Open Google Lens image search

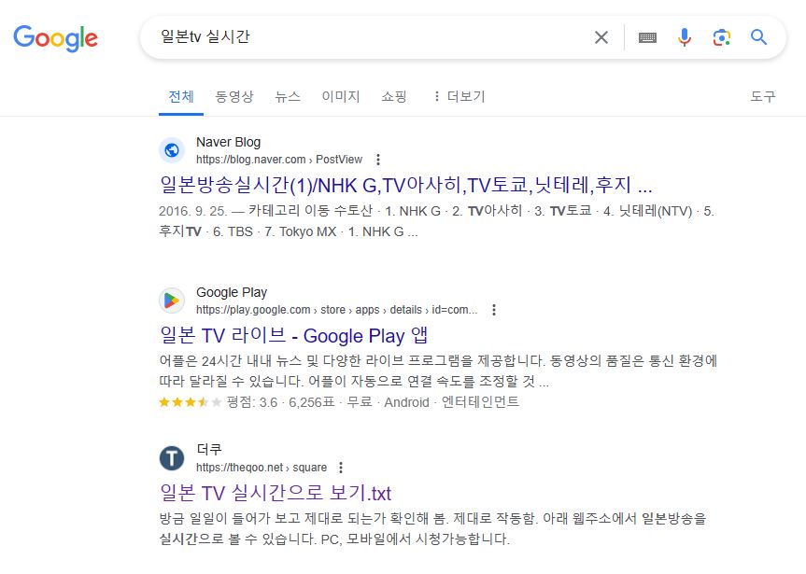(720, 37)
